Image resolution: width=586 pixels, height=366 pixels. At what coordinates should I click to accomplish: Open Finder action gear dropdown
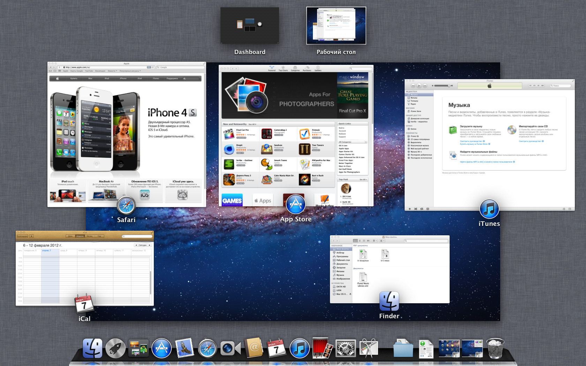pos(375,241)
